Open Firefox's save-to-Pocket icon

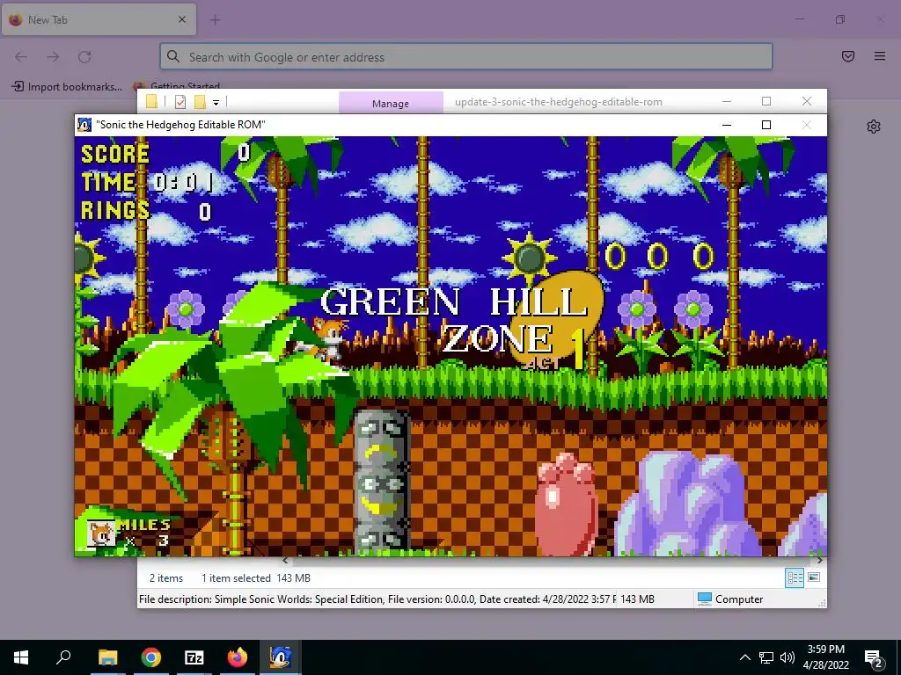coord(848,56)
